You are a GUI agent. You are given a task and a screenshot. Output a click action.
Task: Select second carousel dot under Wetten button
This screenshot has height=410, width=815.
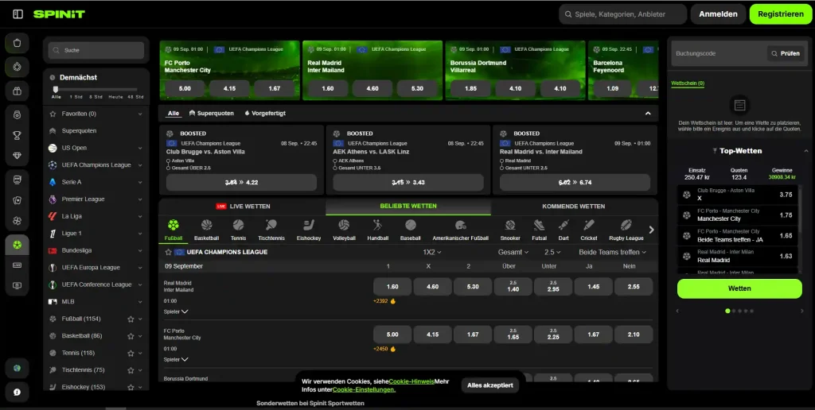734,311
